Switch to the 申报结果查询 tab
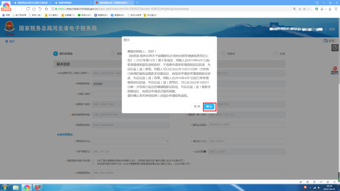Image resolution: width=340 pixels, height=191 pixels. tap(73, 3)
